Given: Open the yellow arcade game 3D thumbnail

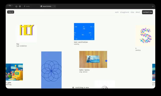Looking at the screenshot, I should tap(14, 72).
